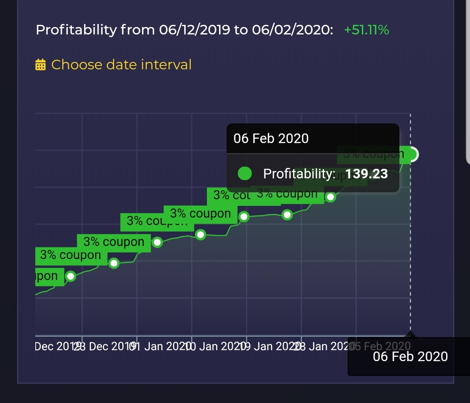Select the third data point from the left
This screenshot has width=470, height=403.
pos(157,242)
